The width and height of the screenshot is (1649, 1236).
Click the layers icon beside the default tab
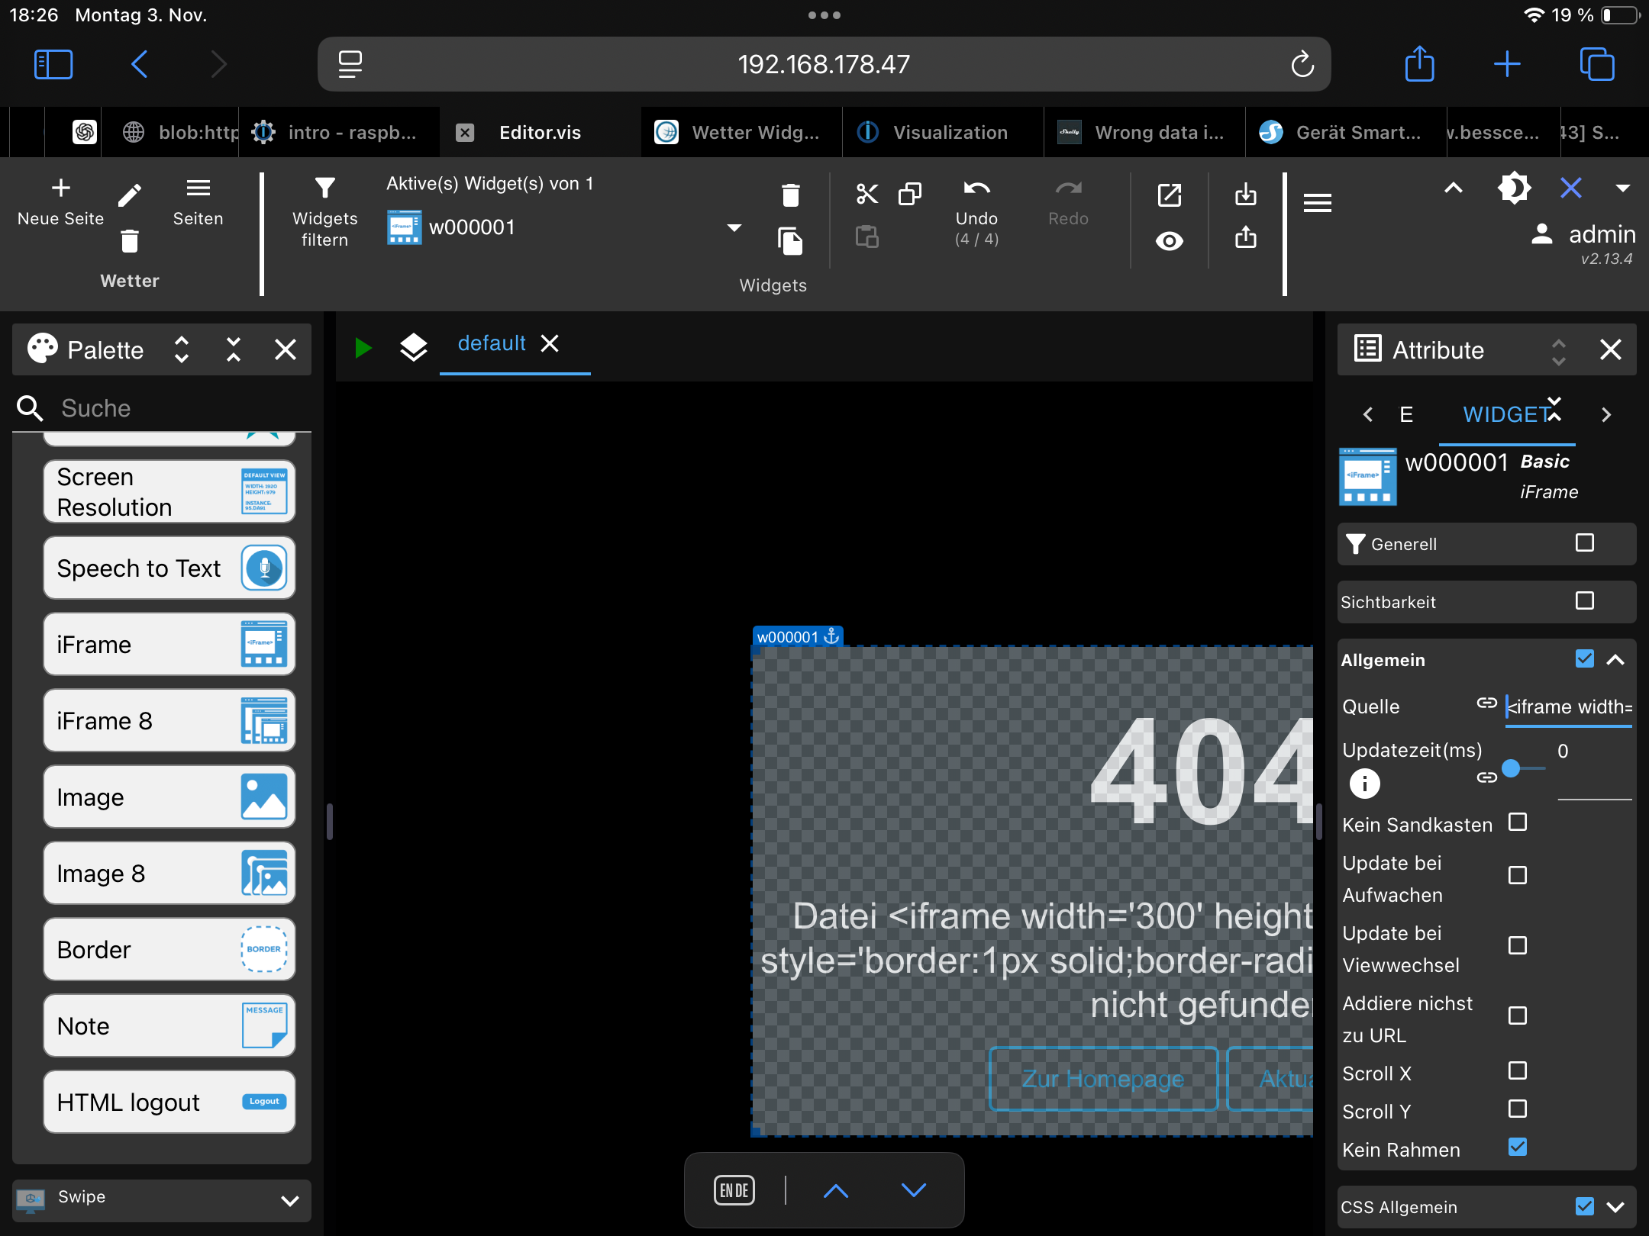click(413, 347)
